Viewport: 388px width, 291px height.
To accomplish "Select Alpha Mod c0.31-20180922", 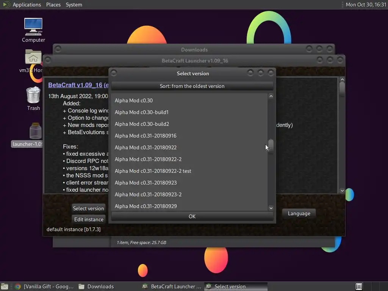I will [189, 147].
